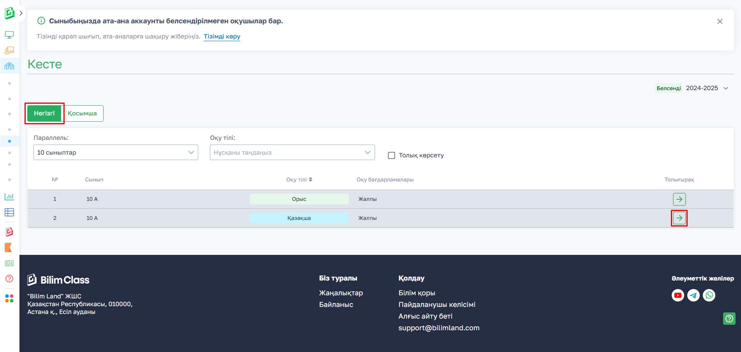This screenshot has height=352, width=741.
Task: Open the blue table icon in sidebar
Action: [9, 212]
